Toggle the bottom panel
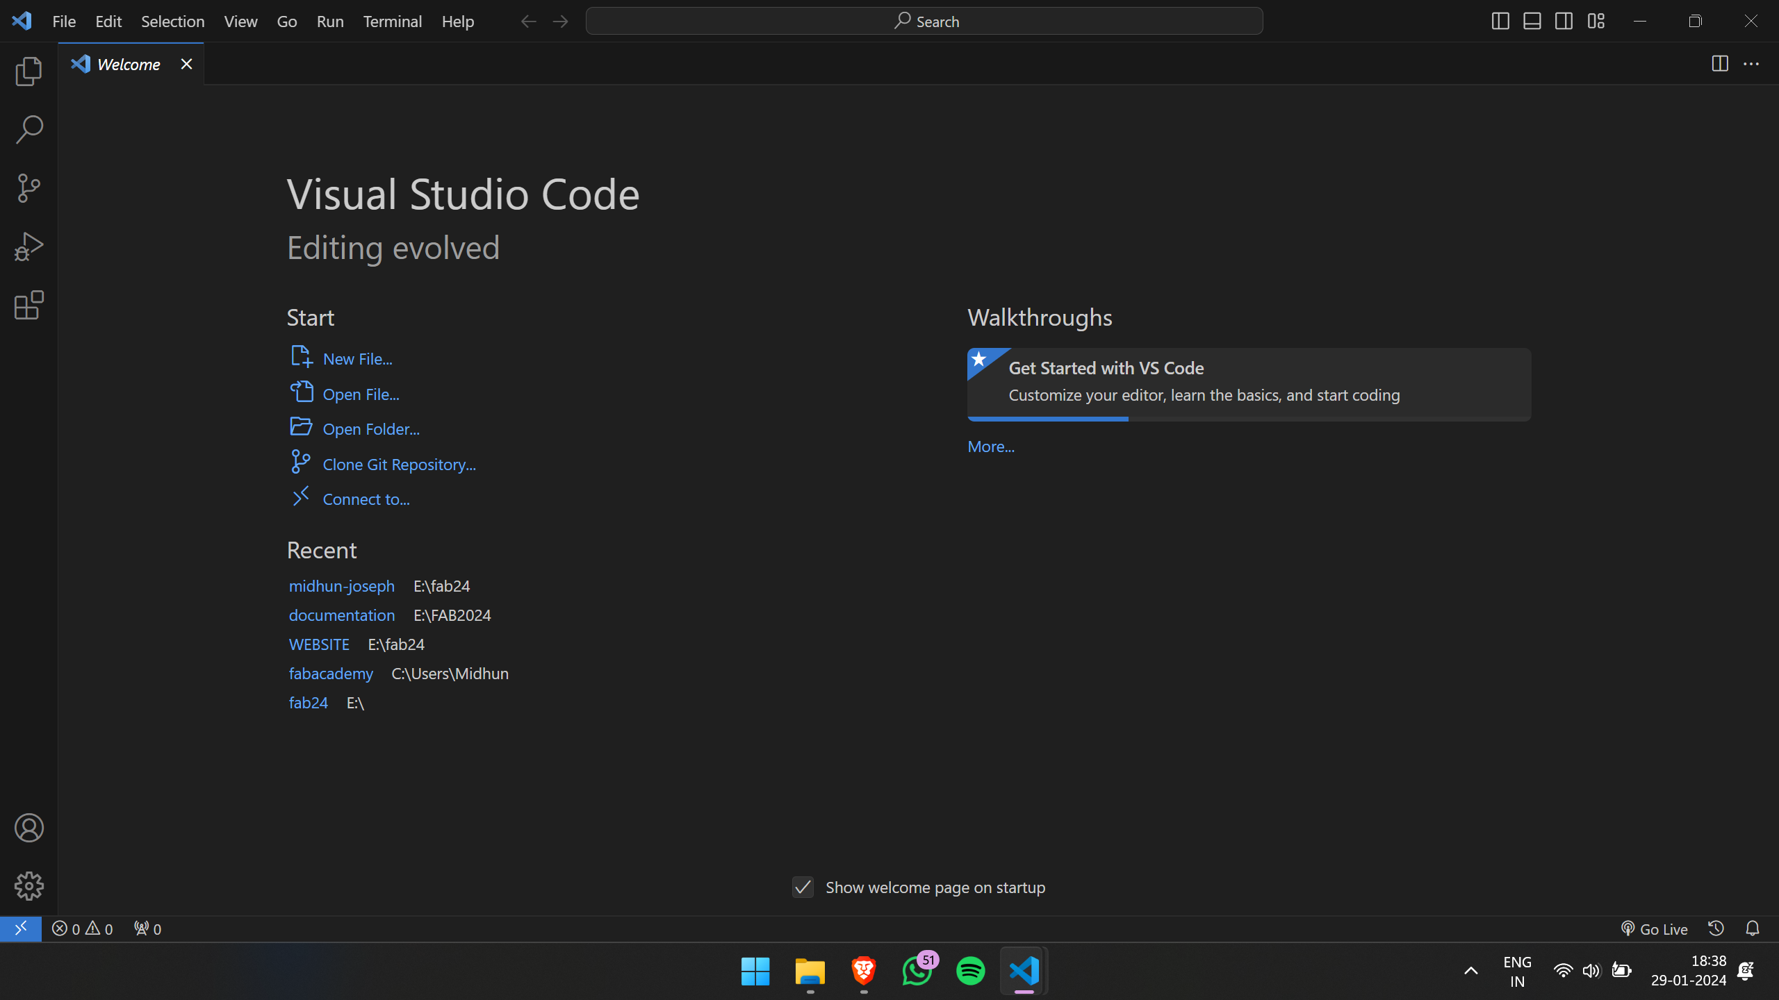This screenshot has width=1779, height=1000. click(x=1532, y=22)
